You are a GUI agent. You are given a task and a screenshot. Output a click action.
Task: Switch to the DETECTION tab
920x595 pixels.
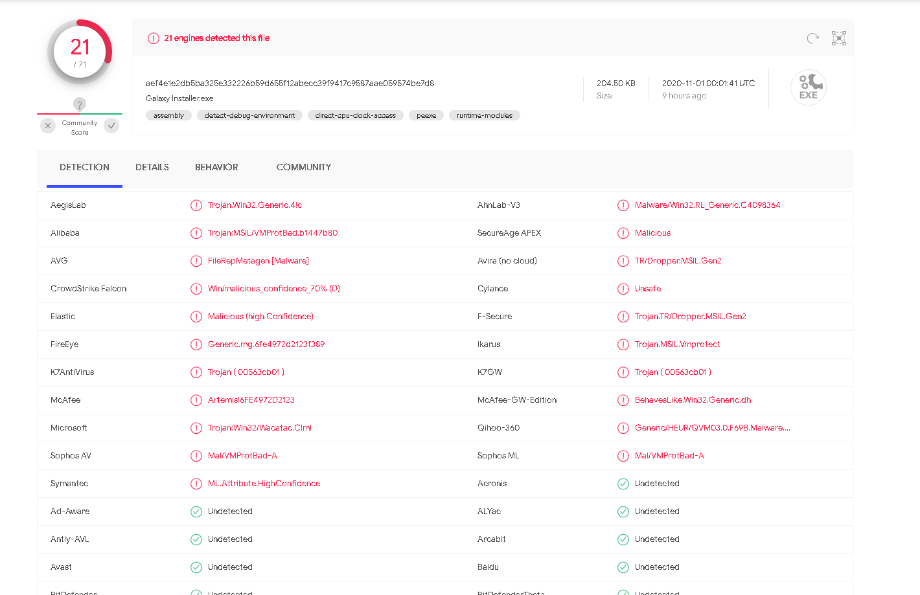tap(84, 167)
